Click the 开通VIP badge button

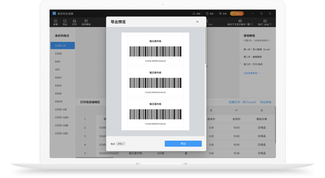[237, 14]
